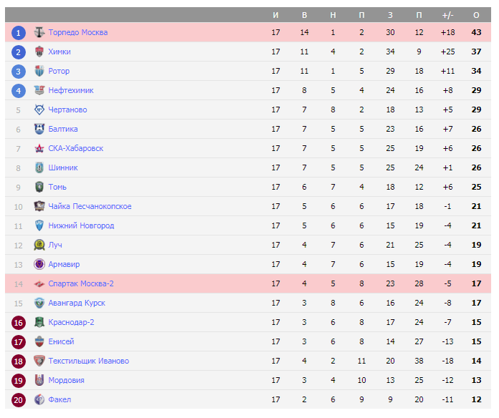This screenshot has height=418, width=499.
Task: Open the Нефтехимик team link
Action: [x=71, y=90]
